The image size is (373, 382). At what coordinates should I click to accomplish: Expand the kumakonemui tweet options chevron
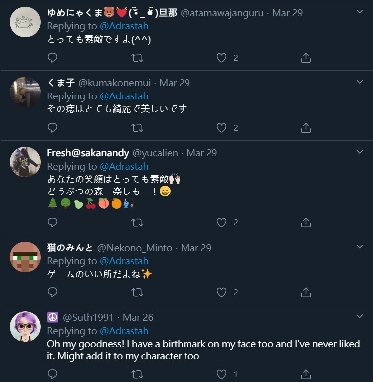pos(359,81)
